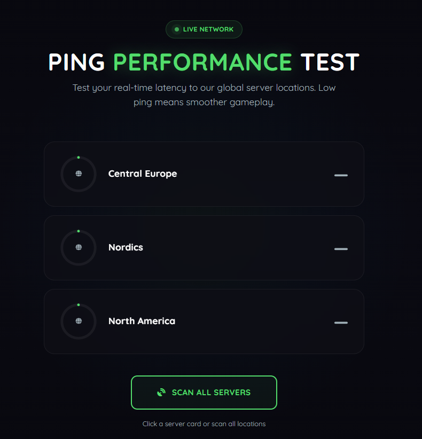
Task: Click the Central Europe ping dash placeholder
Action: tap(341, 175)
